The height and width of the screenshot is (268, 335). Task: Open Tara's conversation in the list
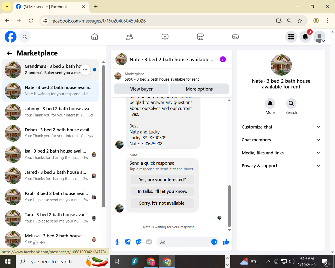51,218
